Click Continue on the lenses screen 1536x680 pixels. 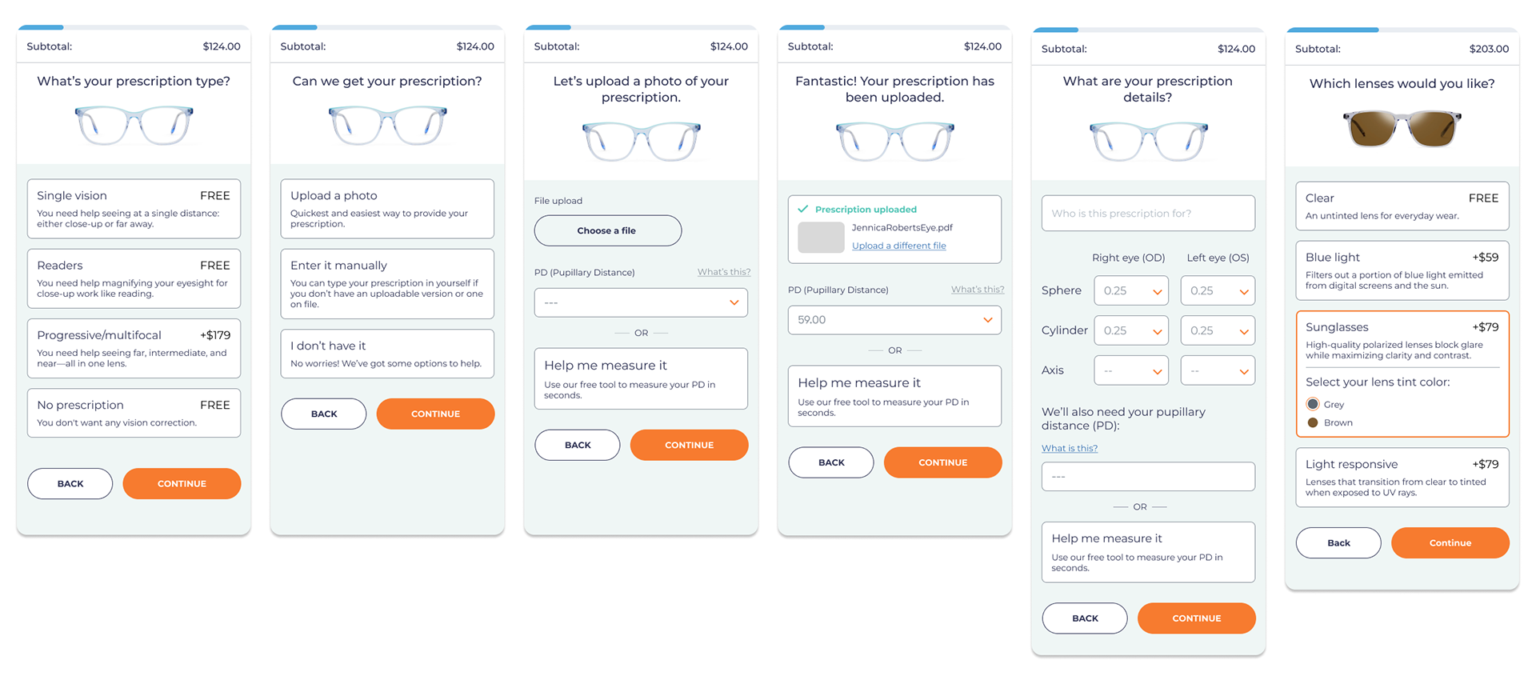click(x=1450, y=542)
